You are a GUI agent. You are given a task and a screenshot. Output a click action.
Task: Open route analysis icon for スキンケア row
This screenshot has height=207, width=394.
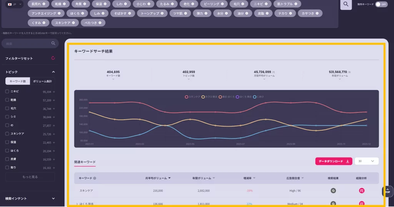coord(362,190)
